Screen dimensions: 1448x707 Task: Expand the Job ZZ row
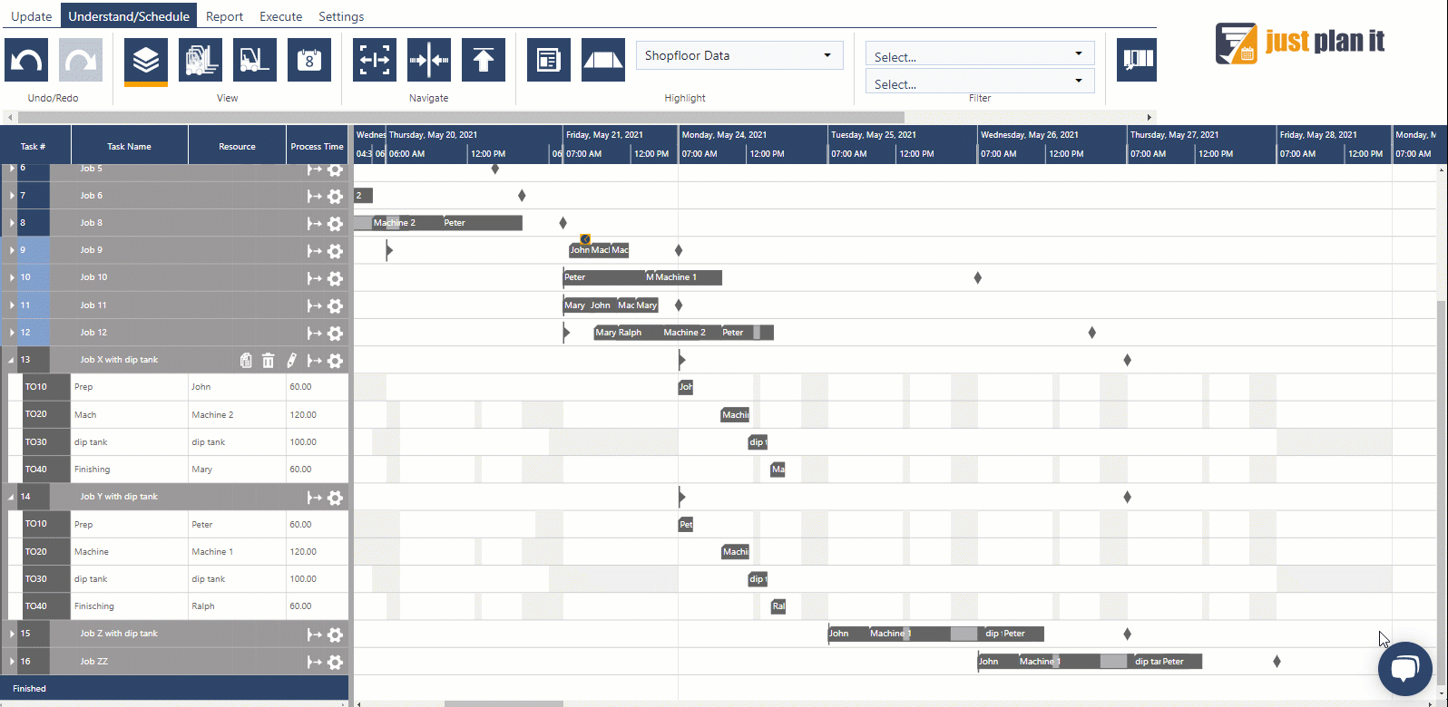12,661
